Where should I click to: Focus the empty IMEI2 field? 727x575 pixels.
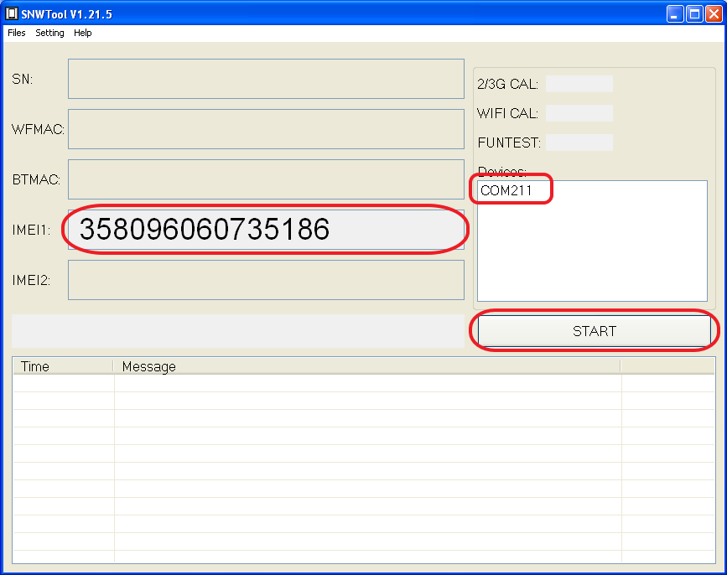(266, 280)
